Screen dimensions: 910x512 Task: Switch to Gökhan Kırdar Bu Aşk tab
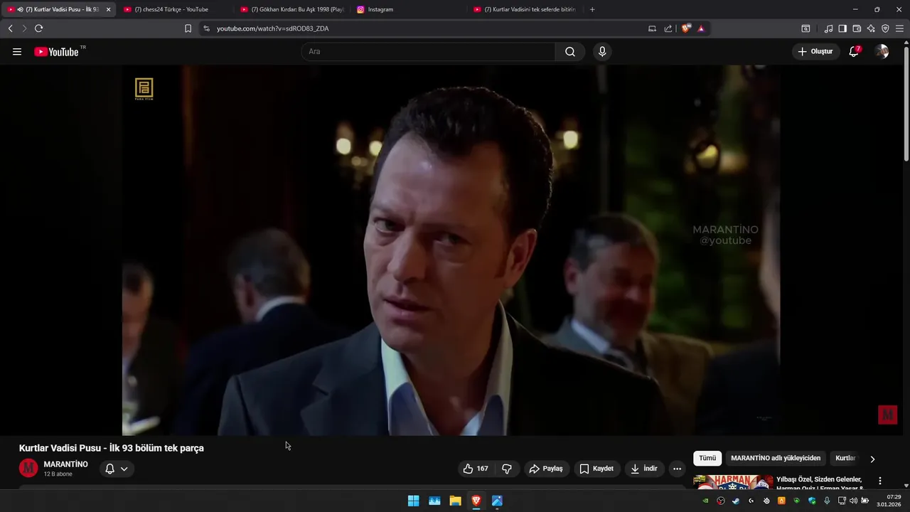tap(292, 9)
